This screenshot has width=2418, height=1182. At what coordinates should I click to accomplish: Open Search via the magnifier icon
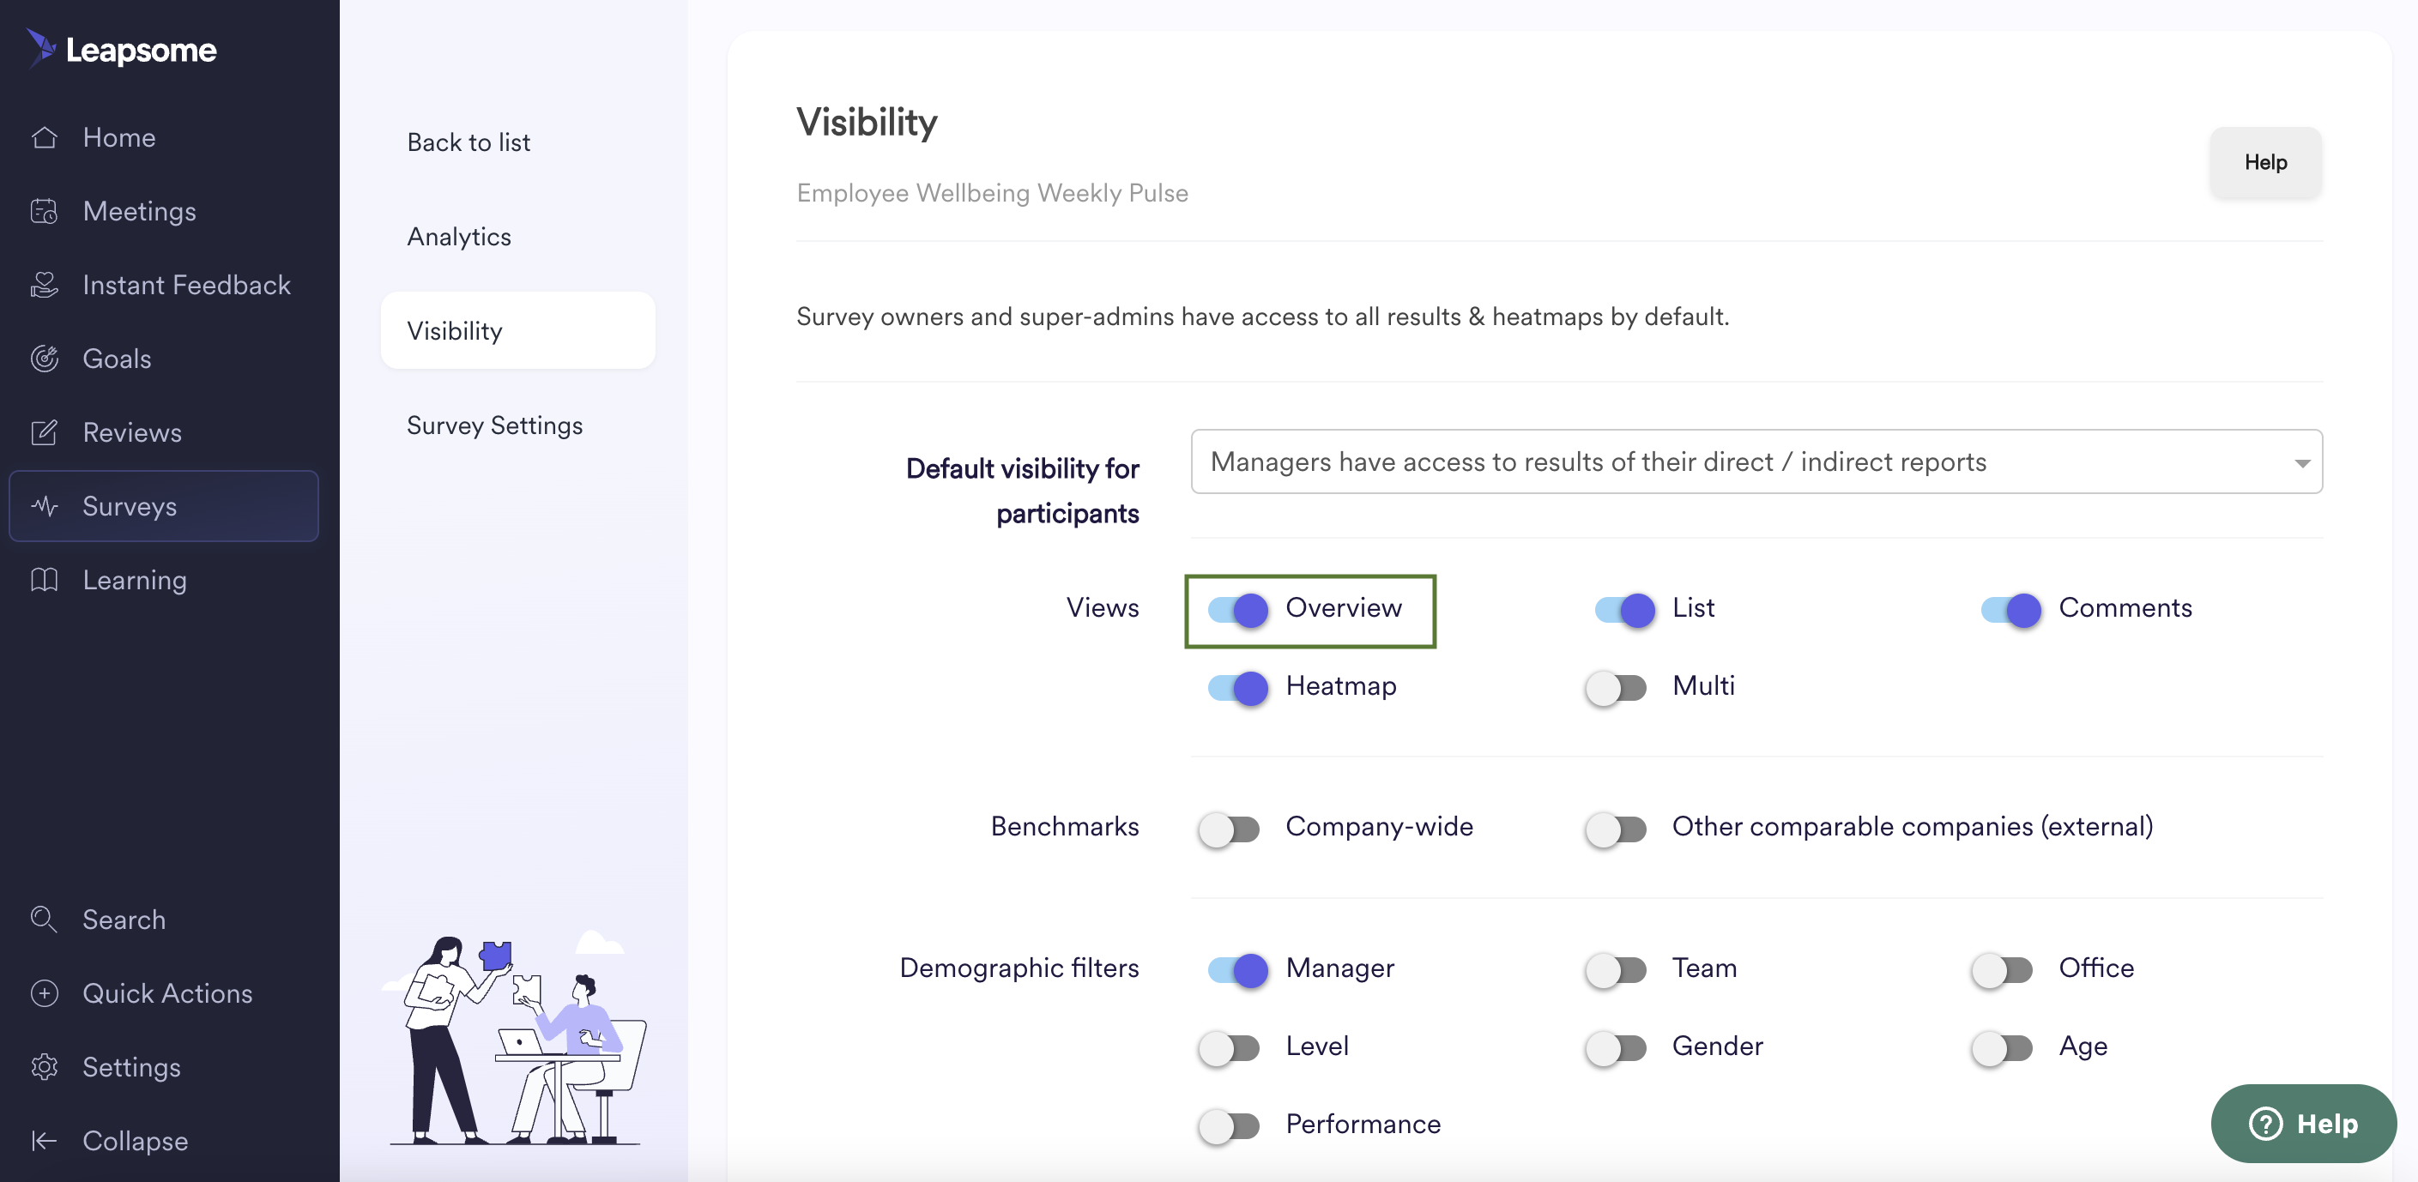44,920
